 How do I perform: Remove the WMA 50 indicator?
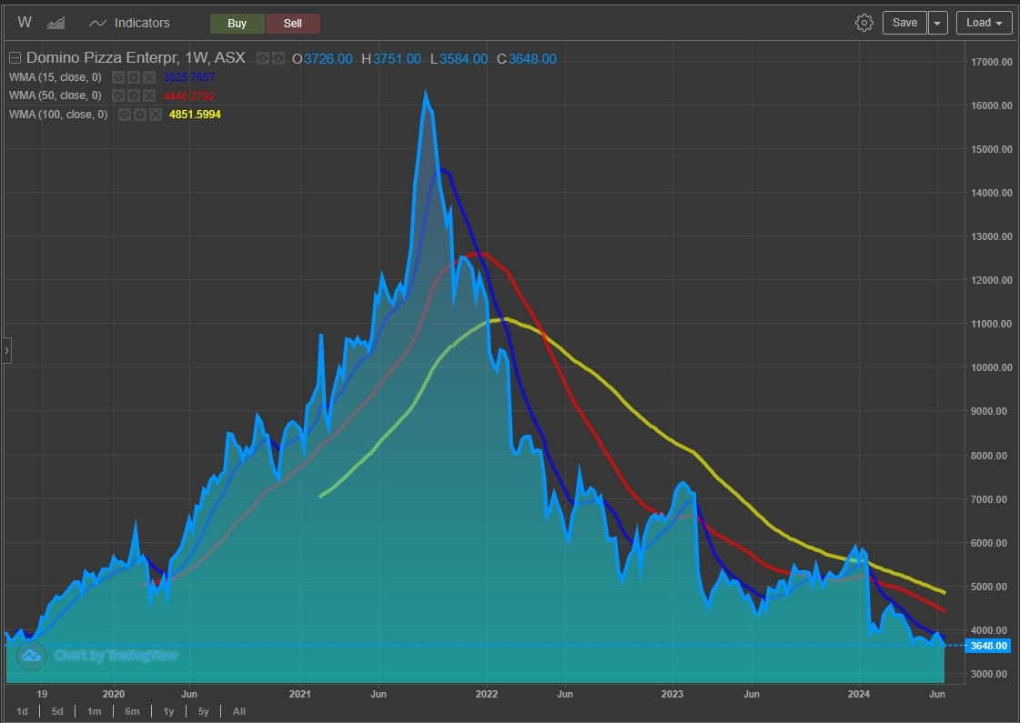pyautogui.click(x=149, y=95)
